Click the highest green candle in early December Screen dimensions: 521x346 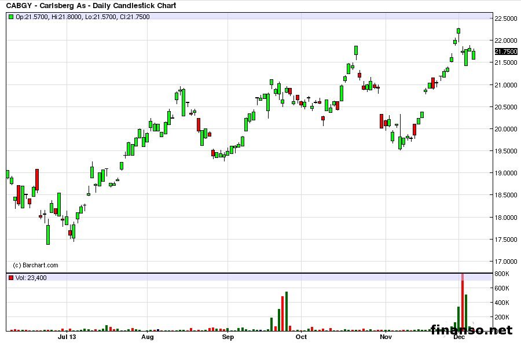click(458, 31)
